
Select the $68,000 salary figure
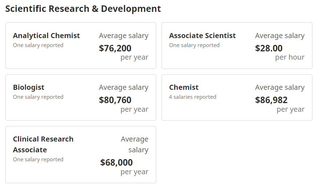pyautogui.click(x=116, y=162)
